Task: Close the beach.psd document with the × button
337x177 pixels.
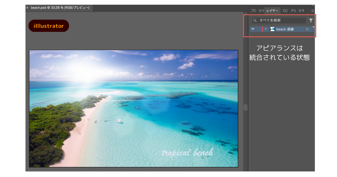Action: click(x=27, y=8)
